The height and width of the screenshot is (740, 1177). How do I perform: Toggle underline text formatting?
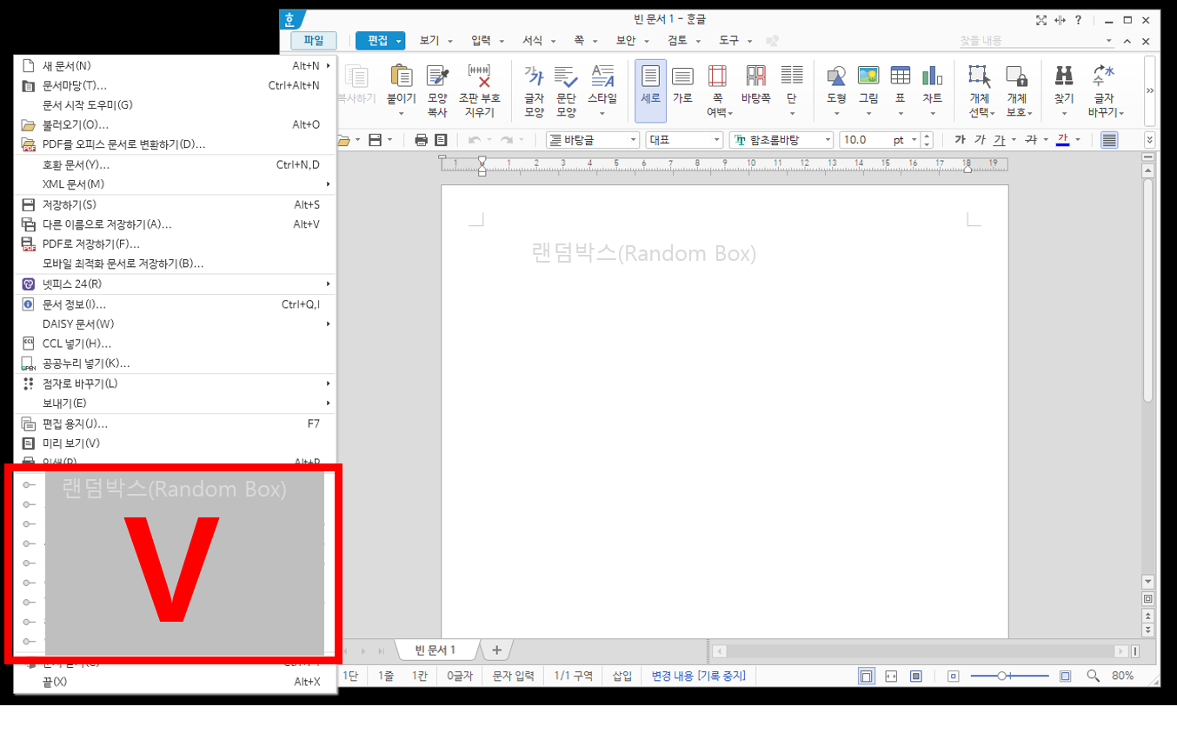1000,139
